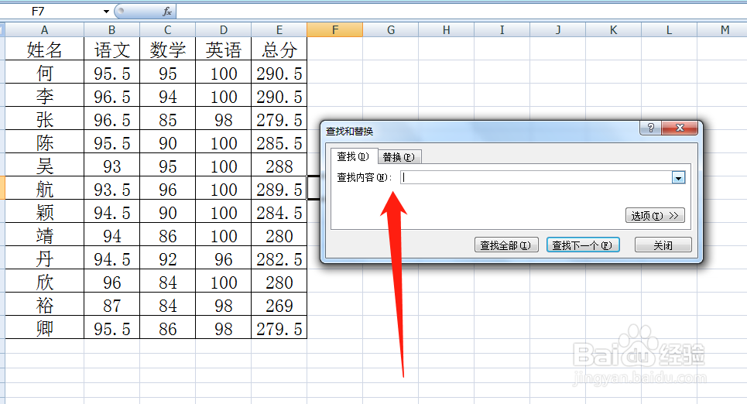Click the 英语 header cell
Image resolution: width=747 pixels, height=404 pixels.
[224, 49]
